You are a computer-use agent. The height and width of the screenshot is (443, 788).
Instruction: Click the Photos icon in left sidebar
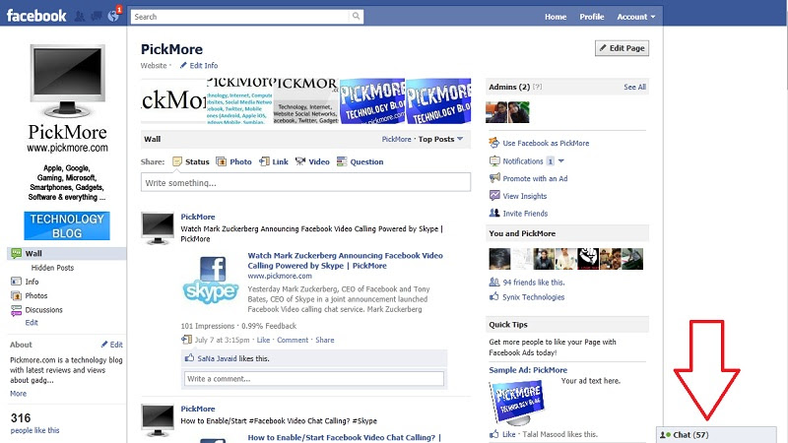pyautogui.click(x=16, y=295)
